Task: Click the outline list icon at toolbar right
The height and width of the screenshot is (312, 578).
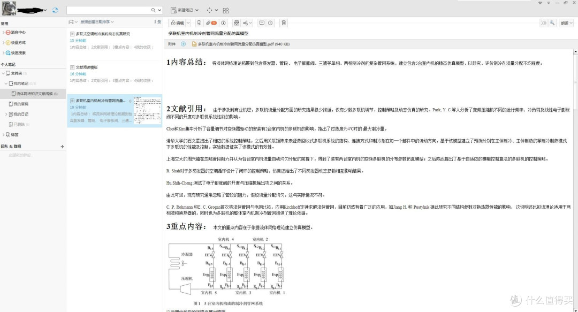Action: [x=544, y=23]
